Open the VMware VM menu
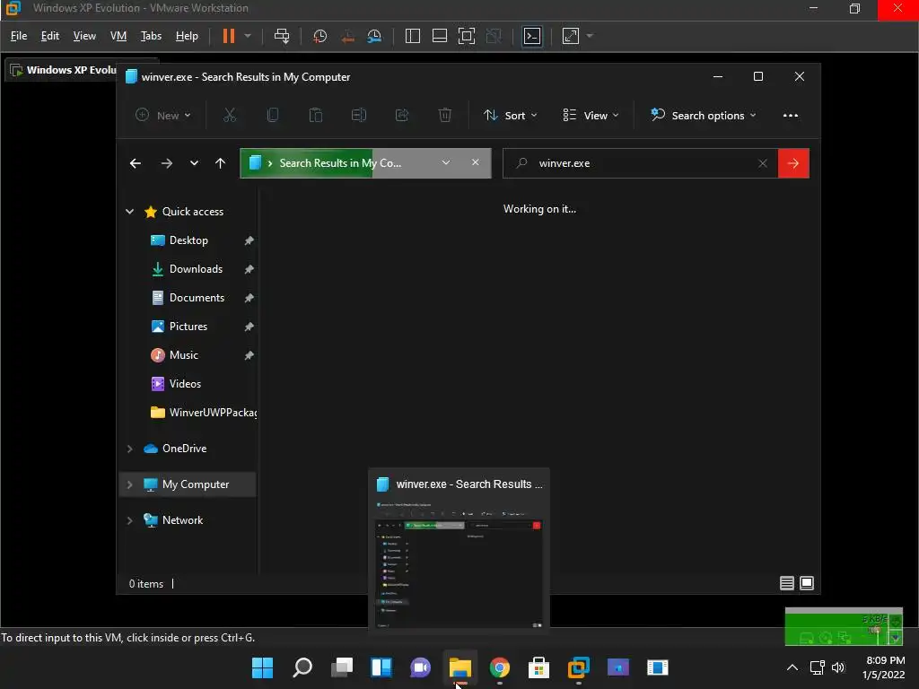This screenshot has width=919, height=689. (x=118, y=36)
